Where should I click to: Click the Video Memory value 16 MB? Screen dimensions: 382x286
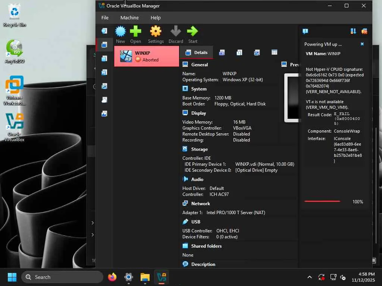click(x=239, y=122)
